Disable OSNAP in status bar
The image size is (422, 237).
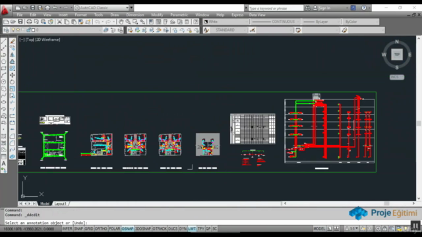(127, 228)
